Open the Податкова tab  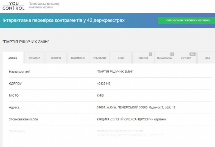click(x=164, y=58)
